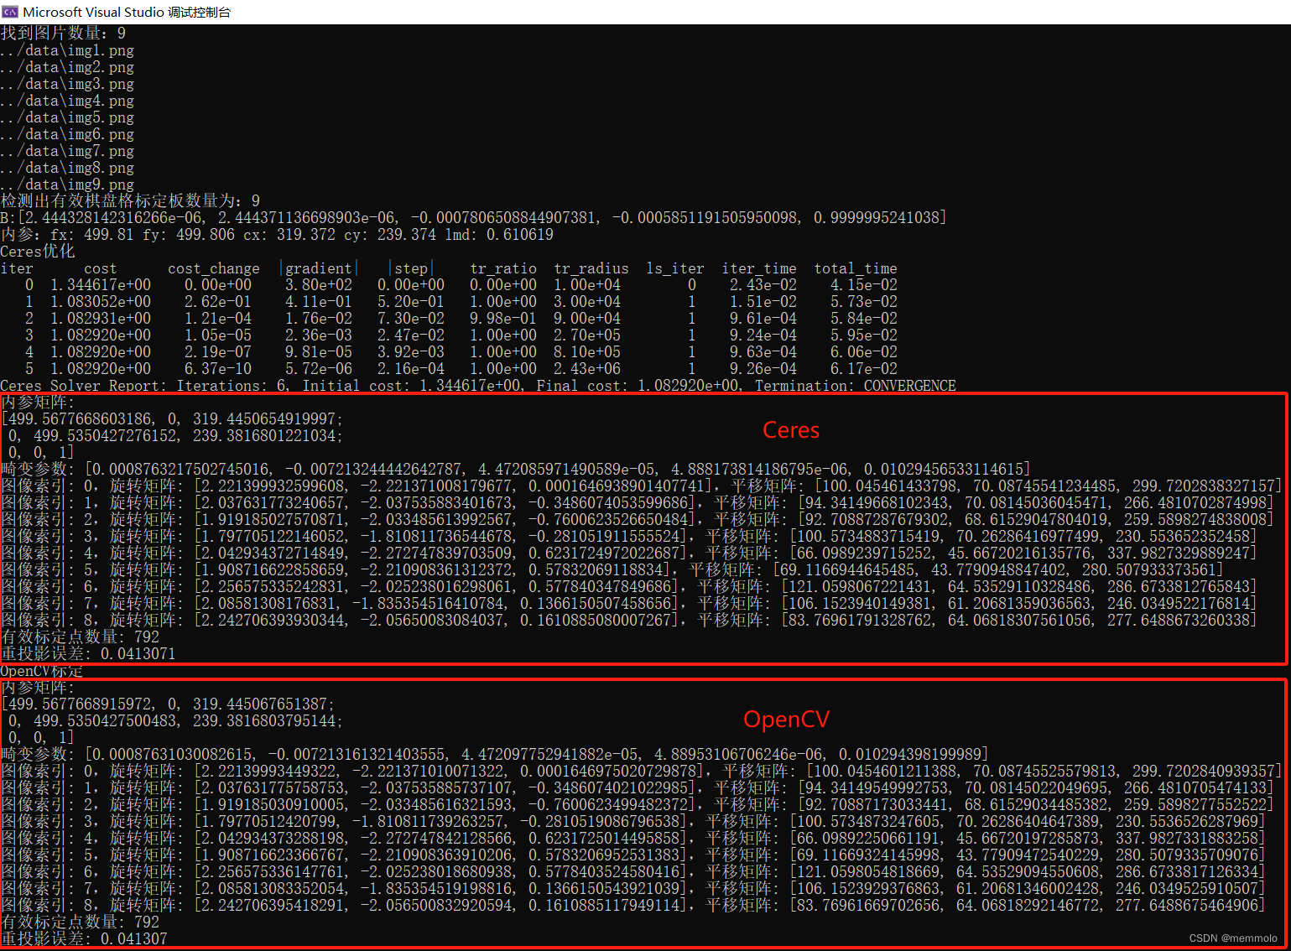The width and height of the screenshot is (1291, 951).
Task: Click Ceres intrinsic row '0, 499.5350427276152, 239.3816801221034;'
Action: pos(175,435)
